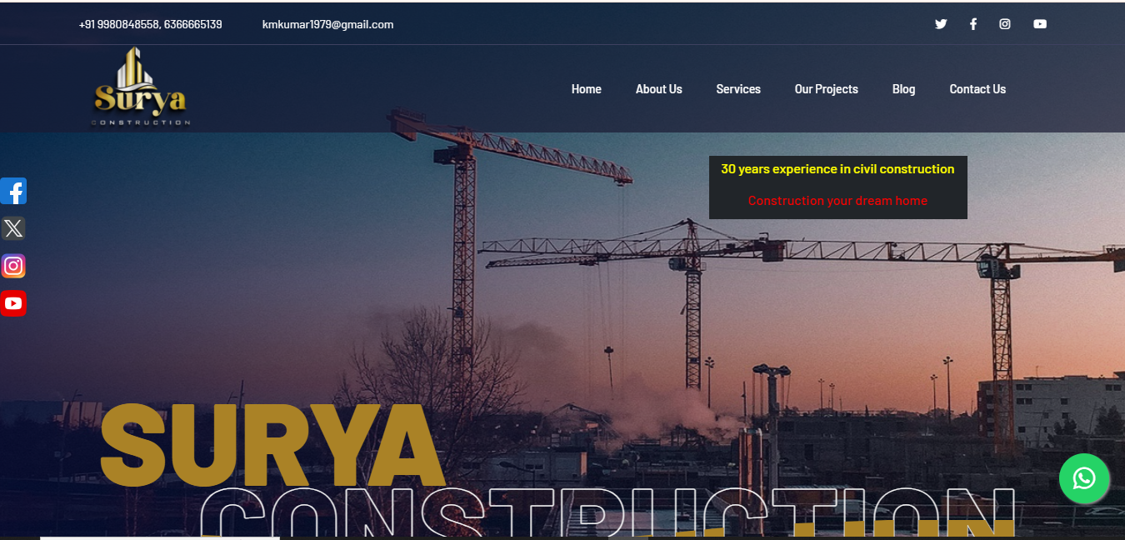Open YouTube from the top header icons

tap(1039, 23)
